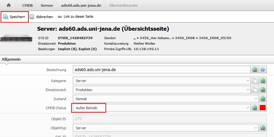The height and width of the screenshot is (137, 274).
Task: Click globe icon in Objekttyp row
Action: point(263,128)
